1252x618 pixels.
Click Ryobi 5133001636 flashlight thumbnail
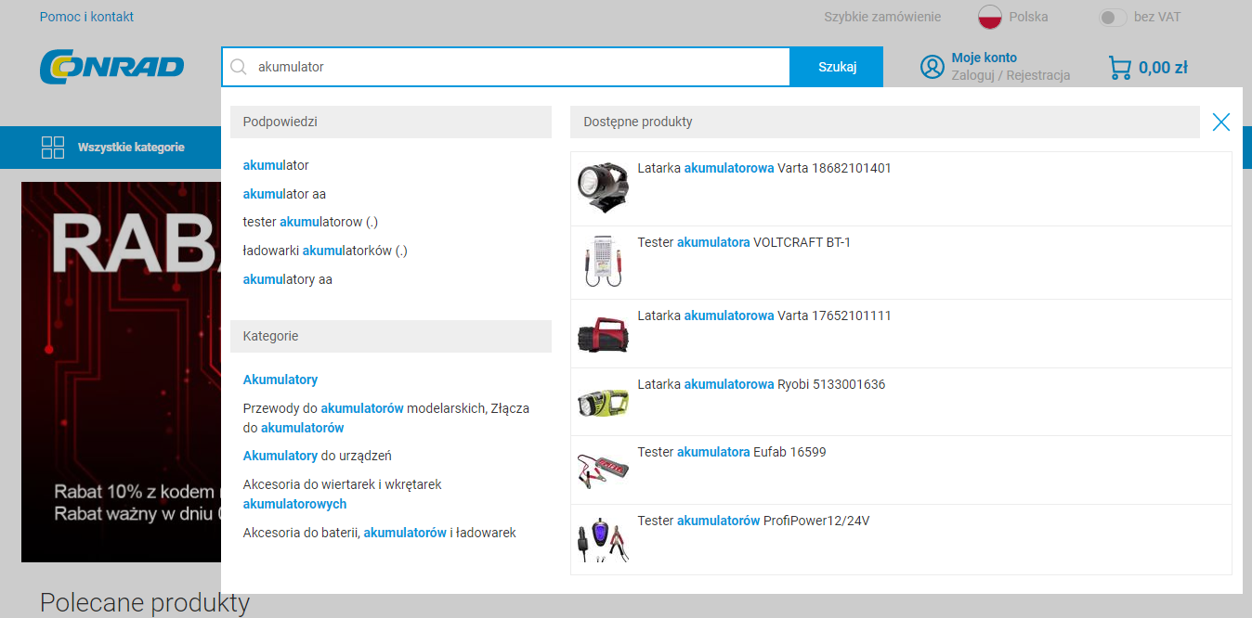click(x=603, y=402)
